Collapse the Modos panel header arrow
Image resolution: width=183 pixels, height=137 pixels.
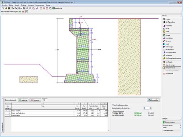pos(180,16)
